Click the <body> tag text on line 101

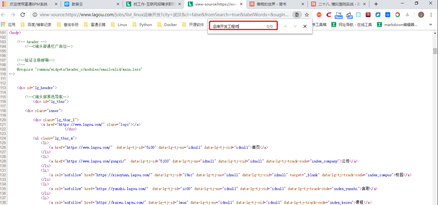tap(15, 33)
